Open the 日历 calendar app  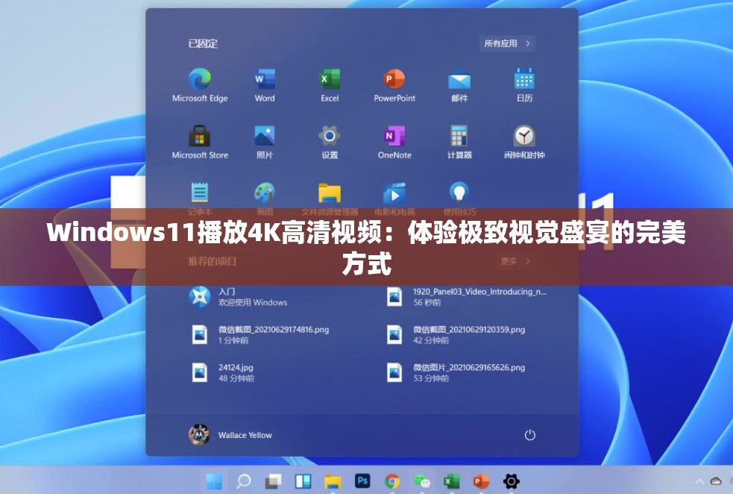pyautogui.click(x=524, y=85)
